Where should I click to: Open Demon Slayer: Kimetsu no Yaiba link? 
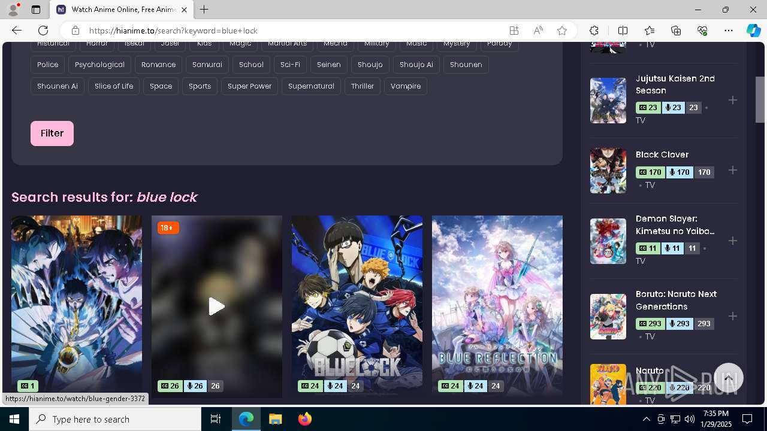675,225
